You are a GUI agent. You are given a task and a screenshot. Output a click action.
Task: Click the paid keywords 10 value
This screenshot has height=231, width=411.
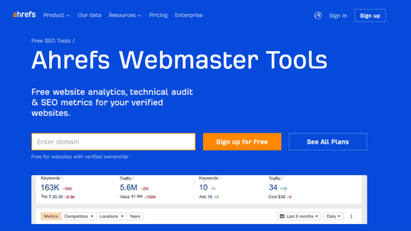pyautogui.click(x=203, y=187)
